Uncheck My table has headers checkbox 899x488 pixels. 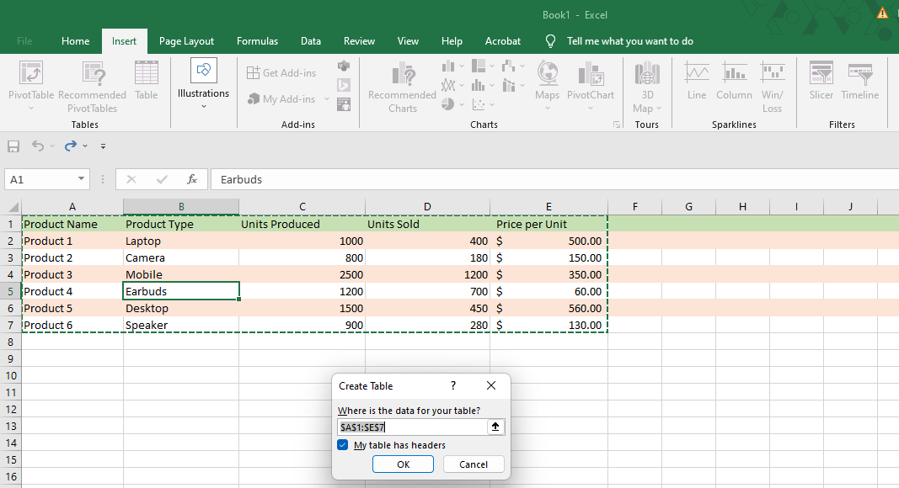tap(343, 445)
